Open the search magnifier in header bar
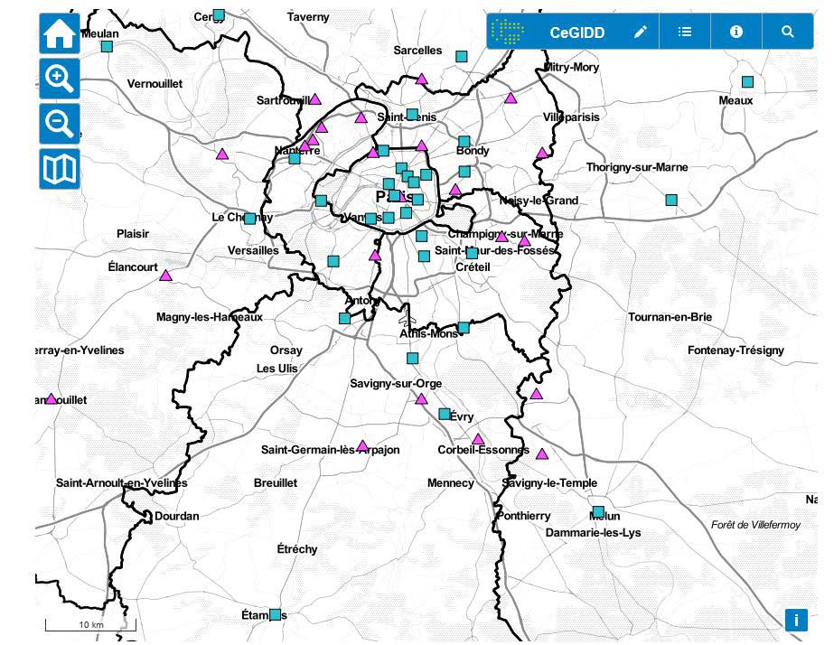Image resolution: width=834 pixels, height=645 pixels. (x=788, y=32)
